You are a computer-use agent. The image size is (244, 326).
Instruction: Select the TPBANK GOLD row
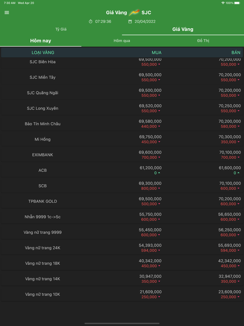point(122,201)
